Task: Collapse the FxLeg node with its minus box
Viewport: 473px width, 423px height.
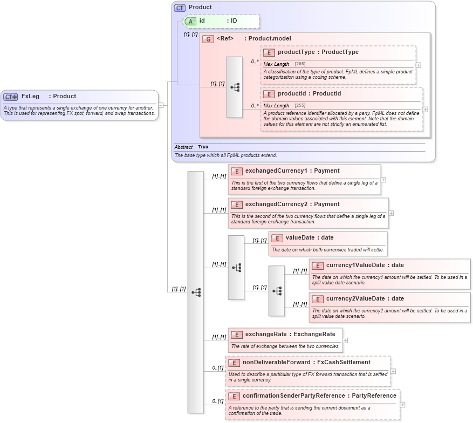Action: [161, 105]
